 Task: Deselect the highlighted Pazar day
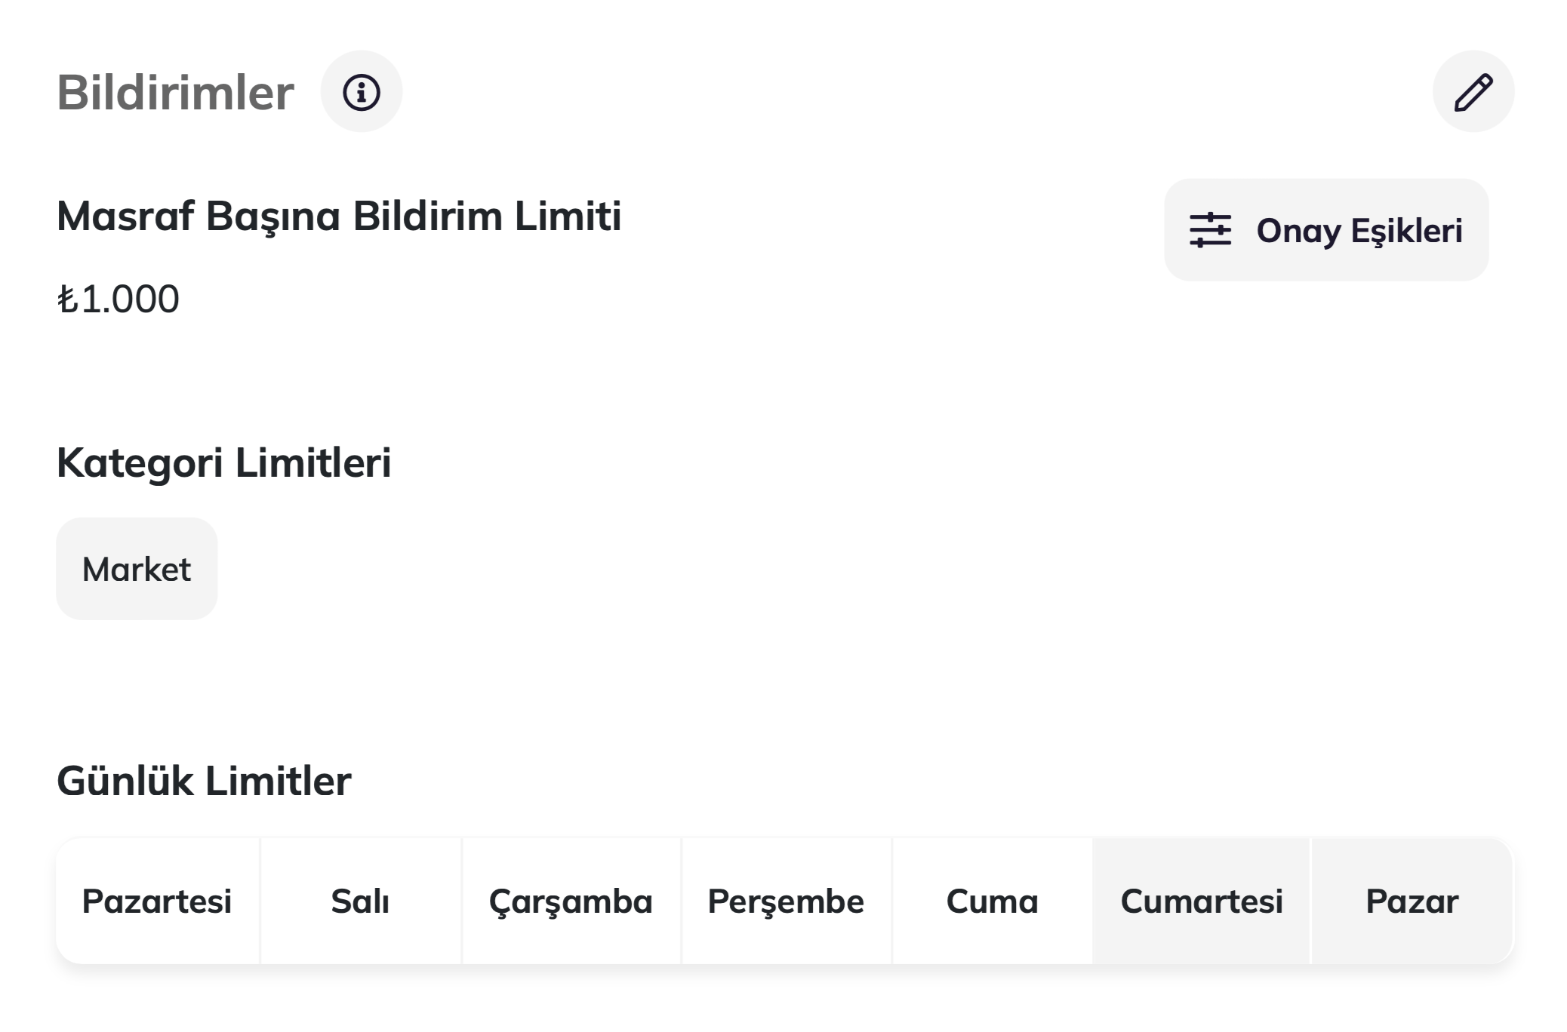click(x=1412, y=901)
